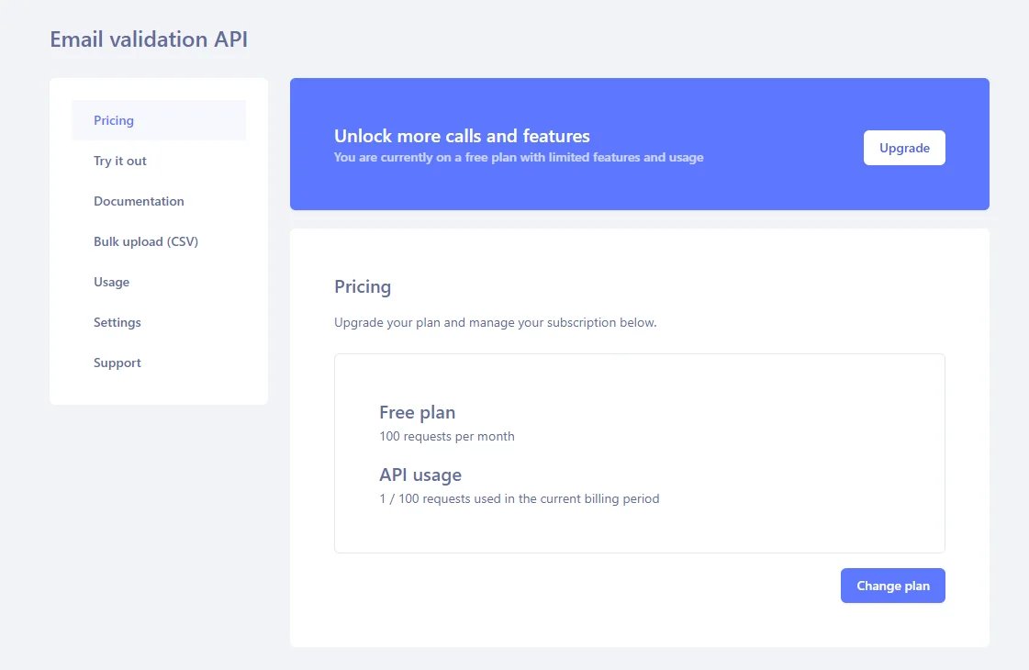Screen dimensions: 1029x670
Task: Click the 100 requests per month text
Action: [447, 436]
